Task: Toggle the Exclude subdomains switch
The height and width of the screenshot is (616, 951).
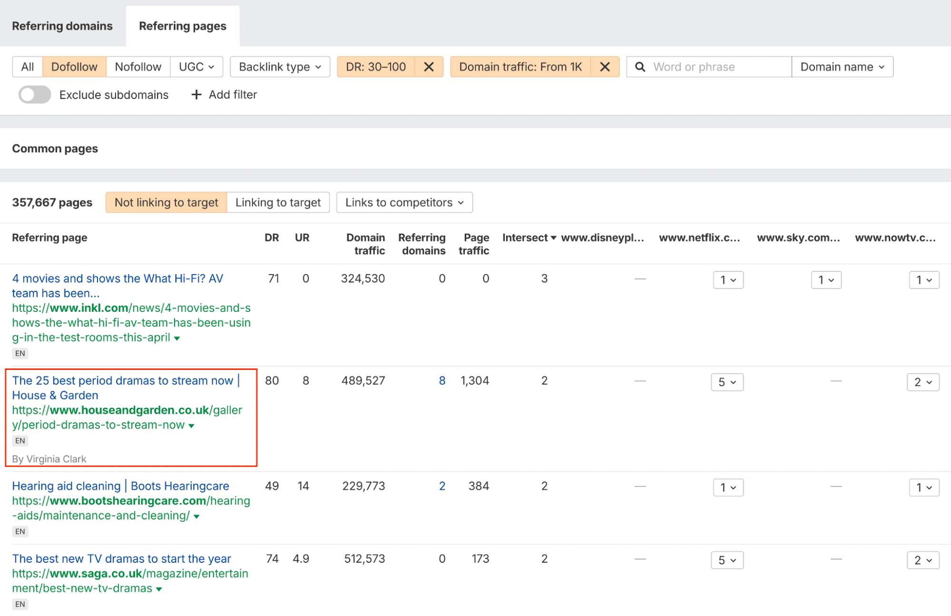Action: (x=35, y=95)
